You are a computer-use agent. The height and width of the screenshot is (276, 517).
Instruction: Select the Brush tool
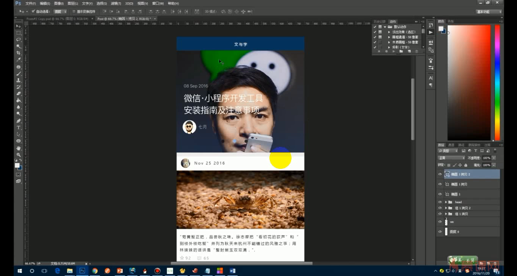[18, 74]
